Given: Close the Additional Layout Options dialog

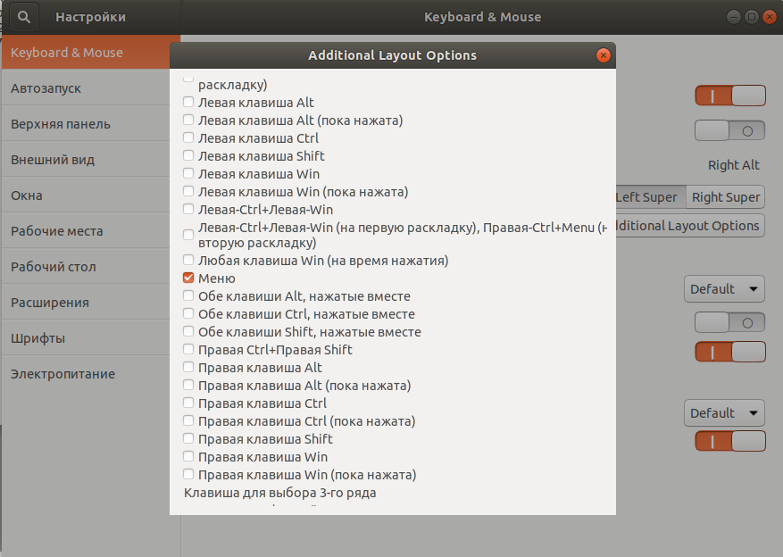Looking at the screenshot, I should (x=604, y=54).
